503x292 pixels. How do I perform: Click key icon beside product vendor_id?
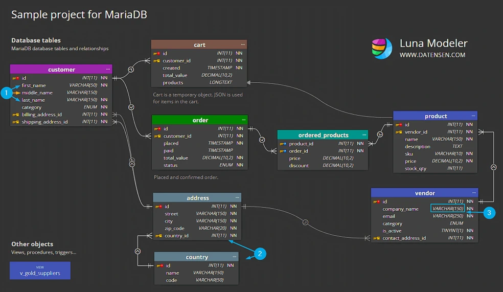pyautogui.click(x=399, y=132)
